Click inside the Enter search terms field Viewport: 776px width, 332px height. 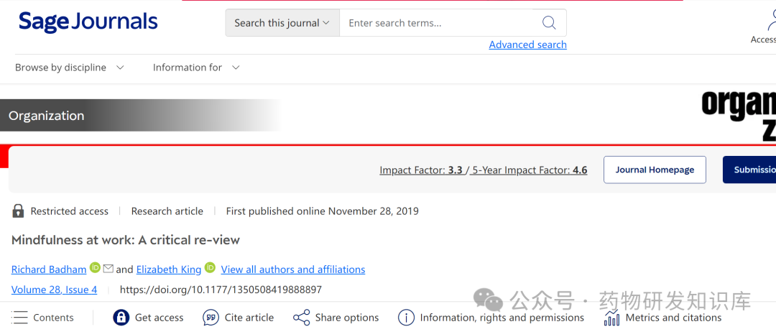[x=438, y=23]
